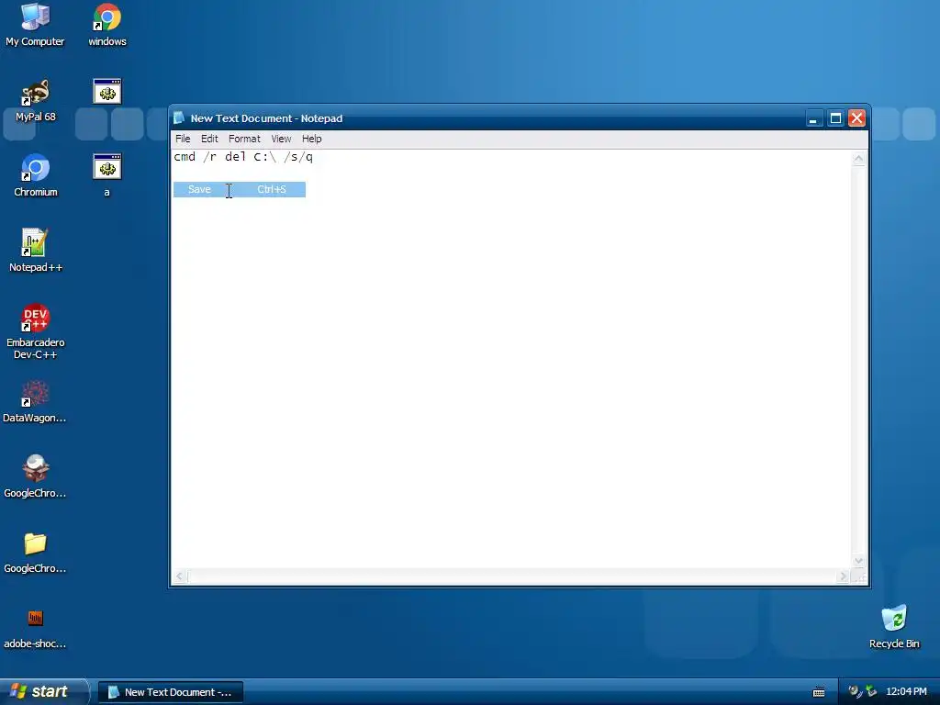Minimize the Notepad window

point(813,118)
